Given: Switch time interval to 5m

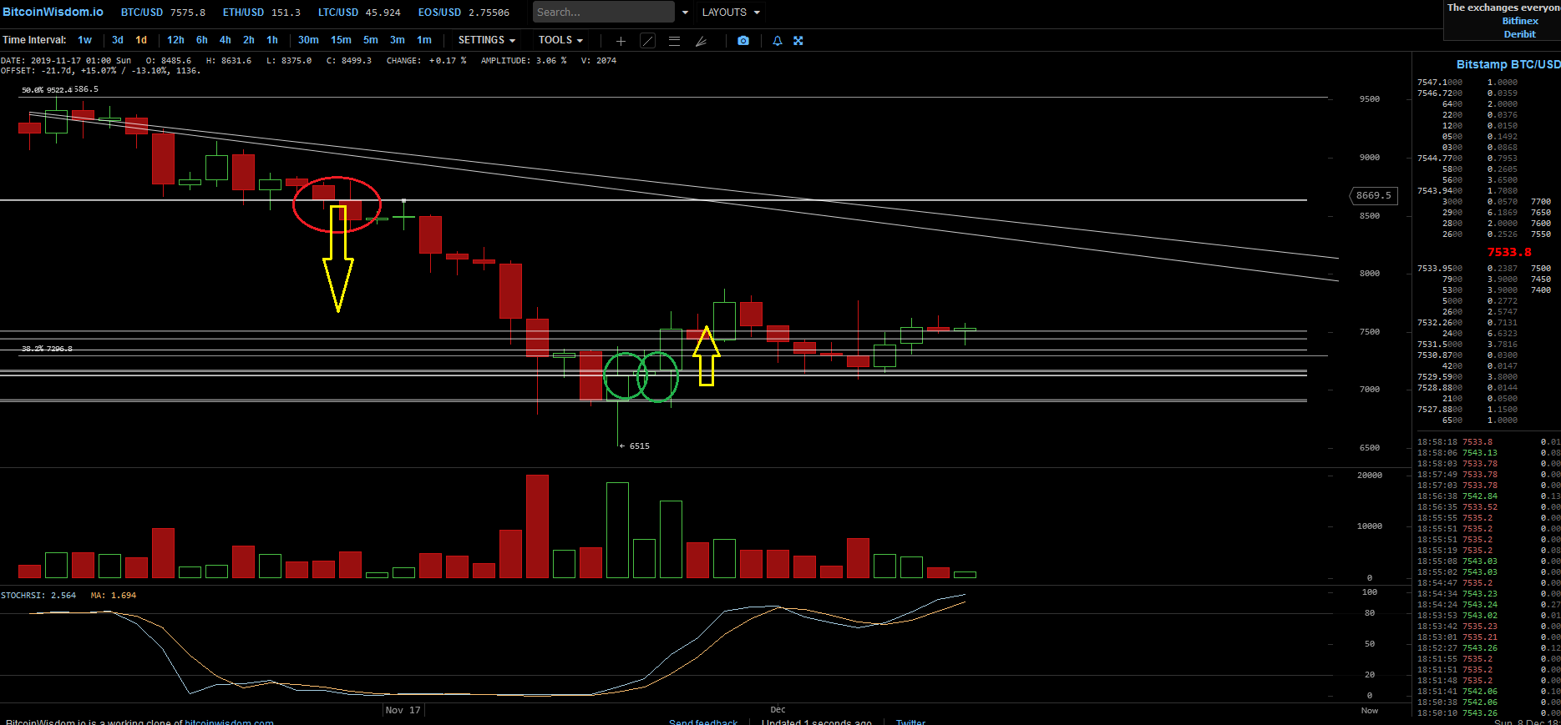Looking at the screenshot, I should click(x=371, y=40).
